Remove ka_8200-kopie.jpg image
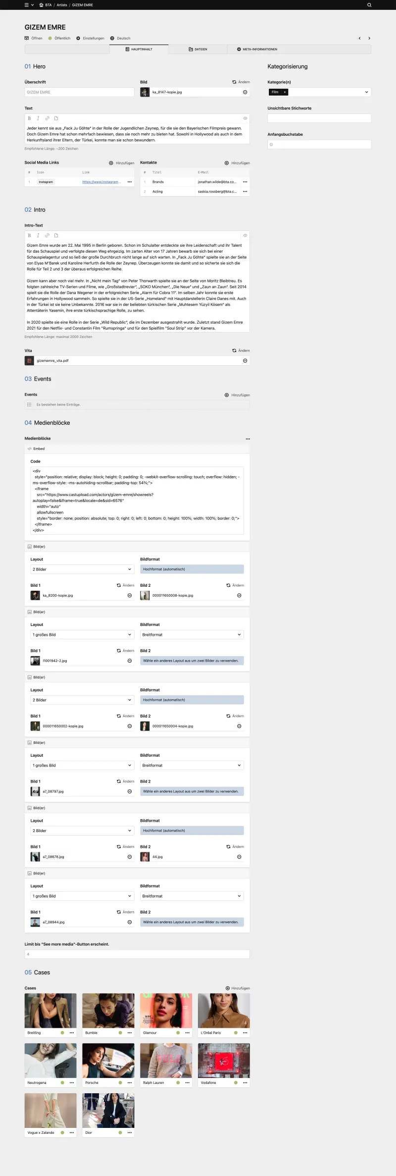Screen dimensions: 396x1176 130,596
